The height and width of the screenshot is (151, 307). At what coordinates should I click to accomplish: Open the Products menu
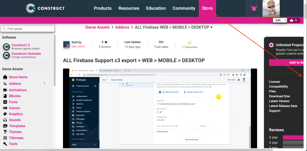(x=102, y=8)
